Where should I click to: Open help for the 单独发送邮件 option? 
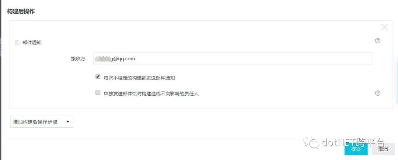click(x=378, y=93)
